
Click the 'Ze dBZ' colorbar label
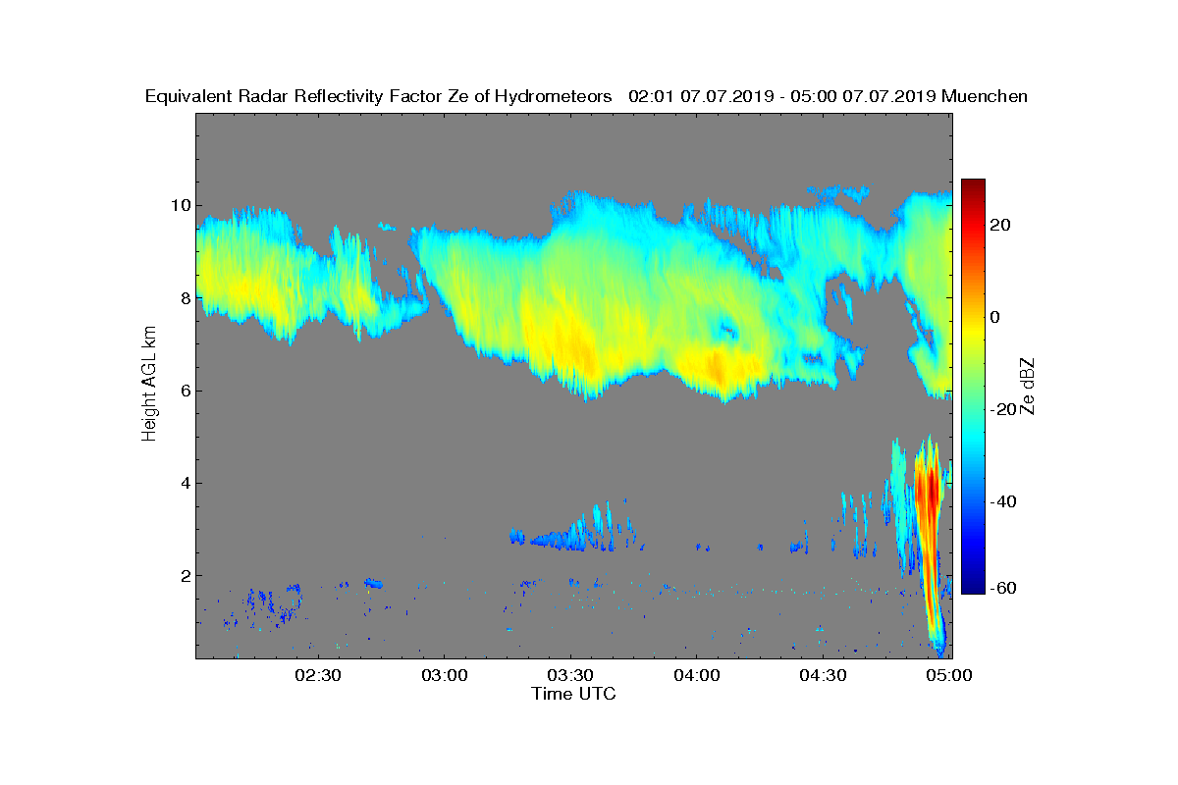[1029, 387]
